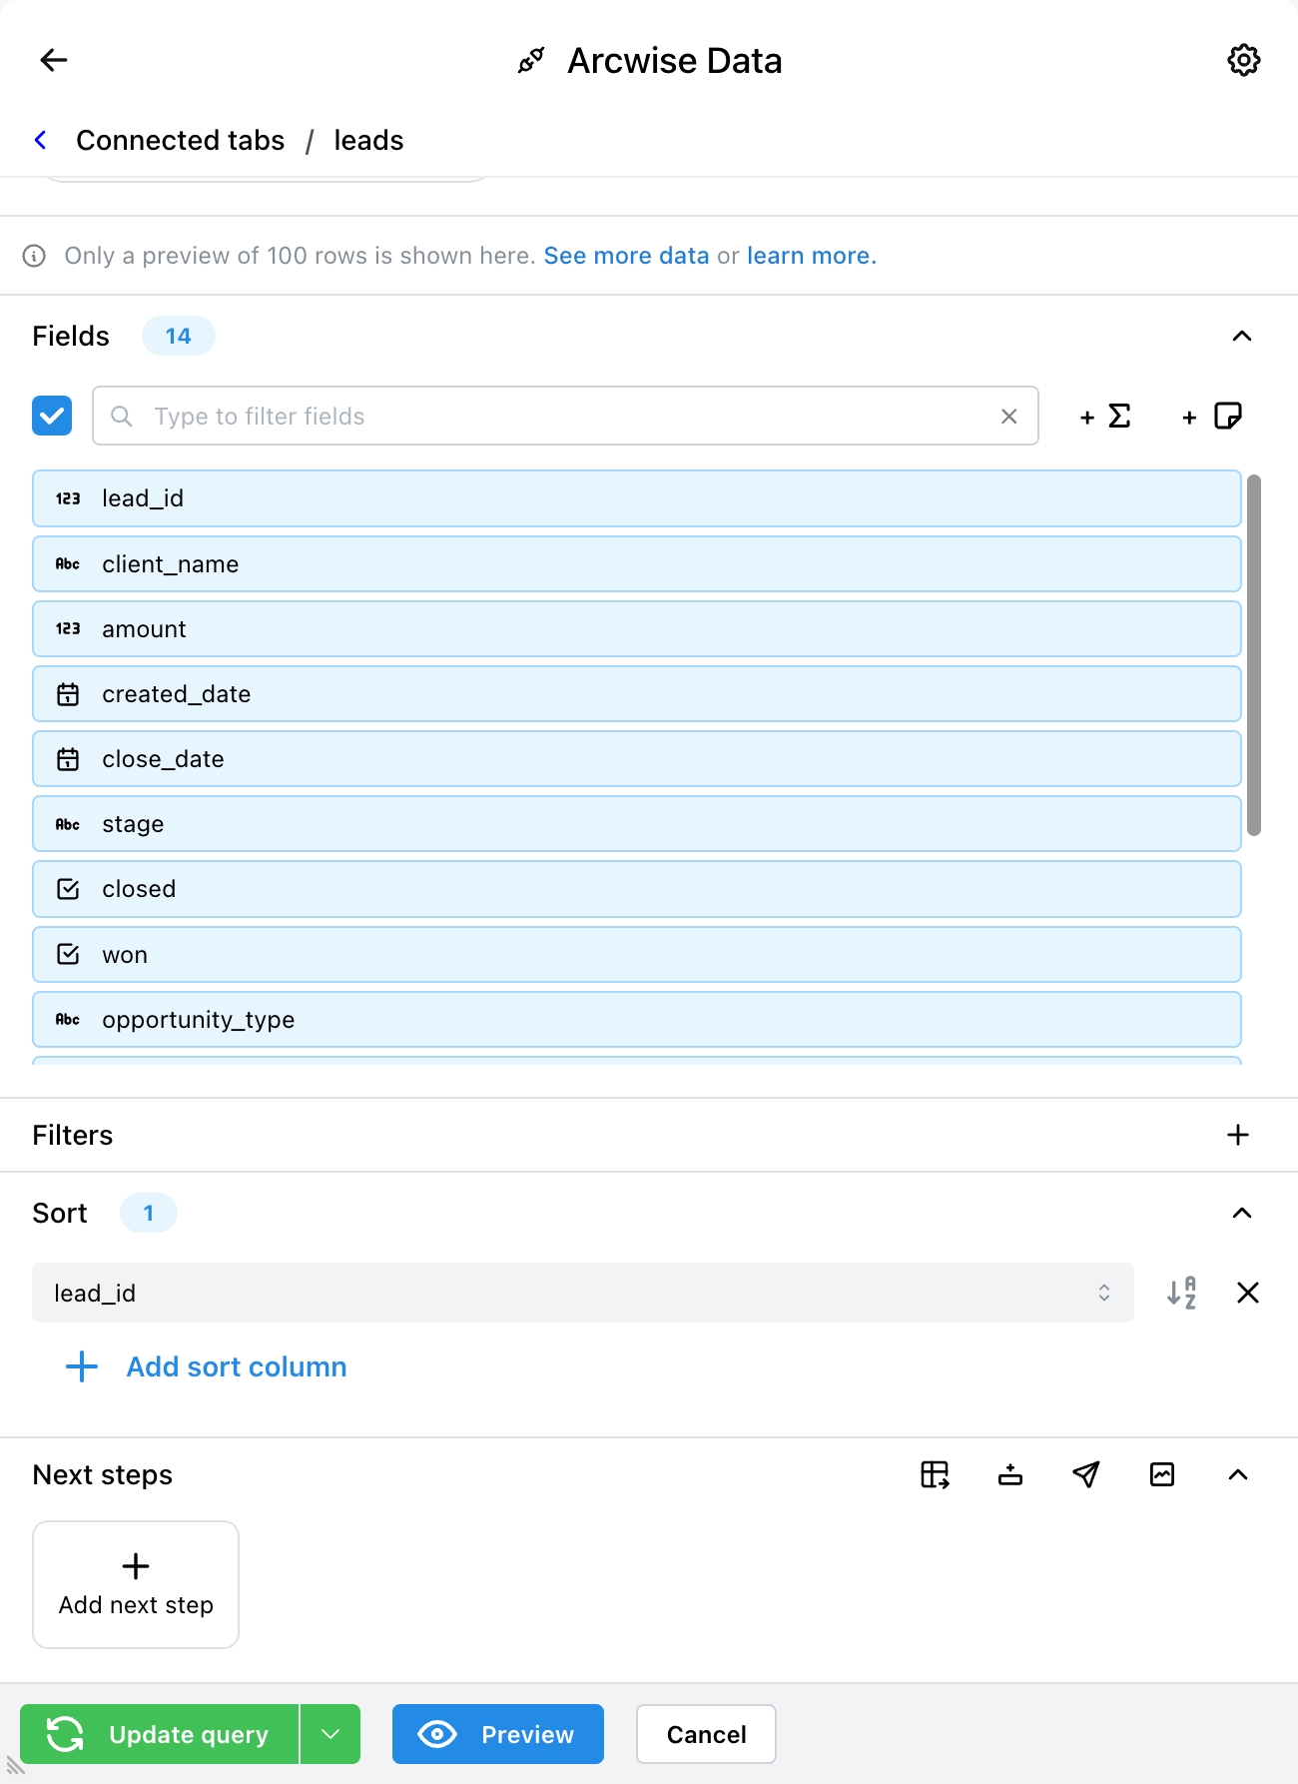Image resolution: width=1298 pixels, height=1784 pixels.
Task: Click the send paper plane icon
Action: tap(1085, 1474)
